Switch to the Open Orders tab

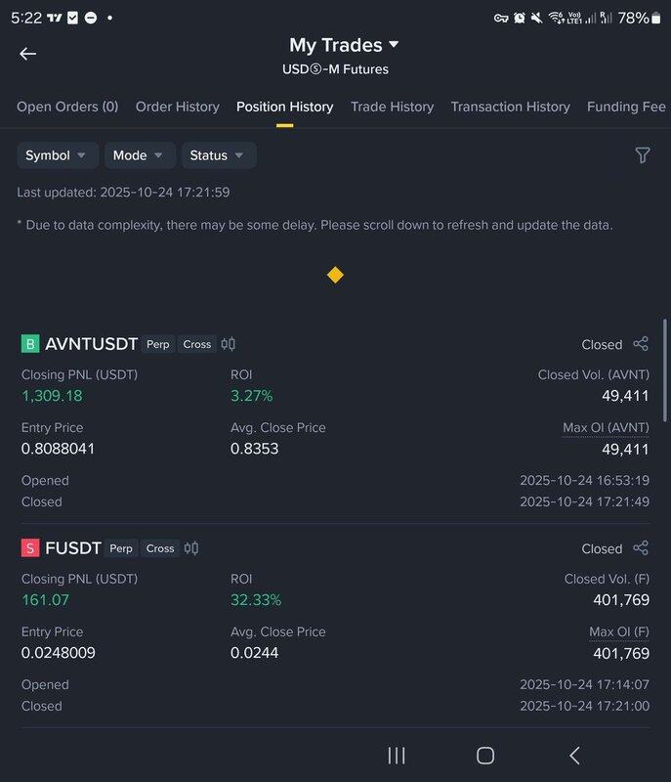[67, 107]
